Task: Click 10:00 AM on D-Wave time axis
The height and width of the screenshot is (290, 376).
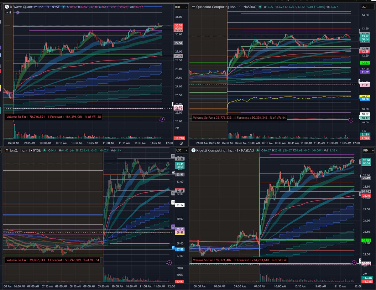Action: 46,143
